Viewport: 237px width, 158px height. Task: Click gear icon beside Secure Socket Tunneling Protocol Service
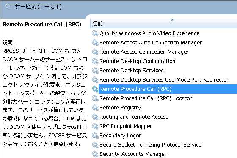click(95, 145)
